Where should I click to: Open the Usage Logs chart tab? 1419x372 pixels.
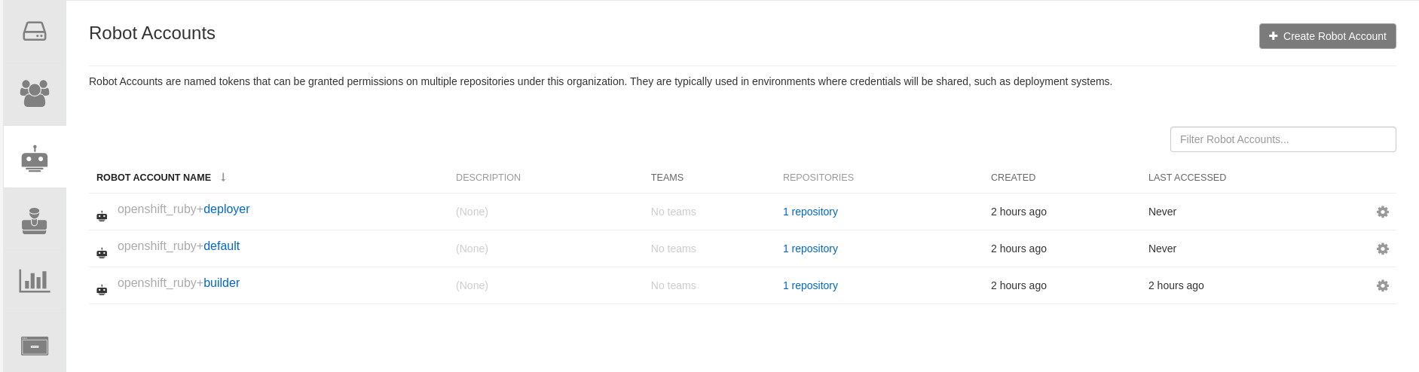pyautogui.click(x=35, y=282)
